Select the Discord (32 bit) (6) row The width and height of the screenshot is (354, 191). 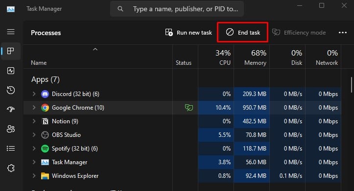182,94
